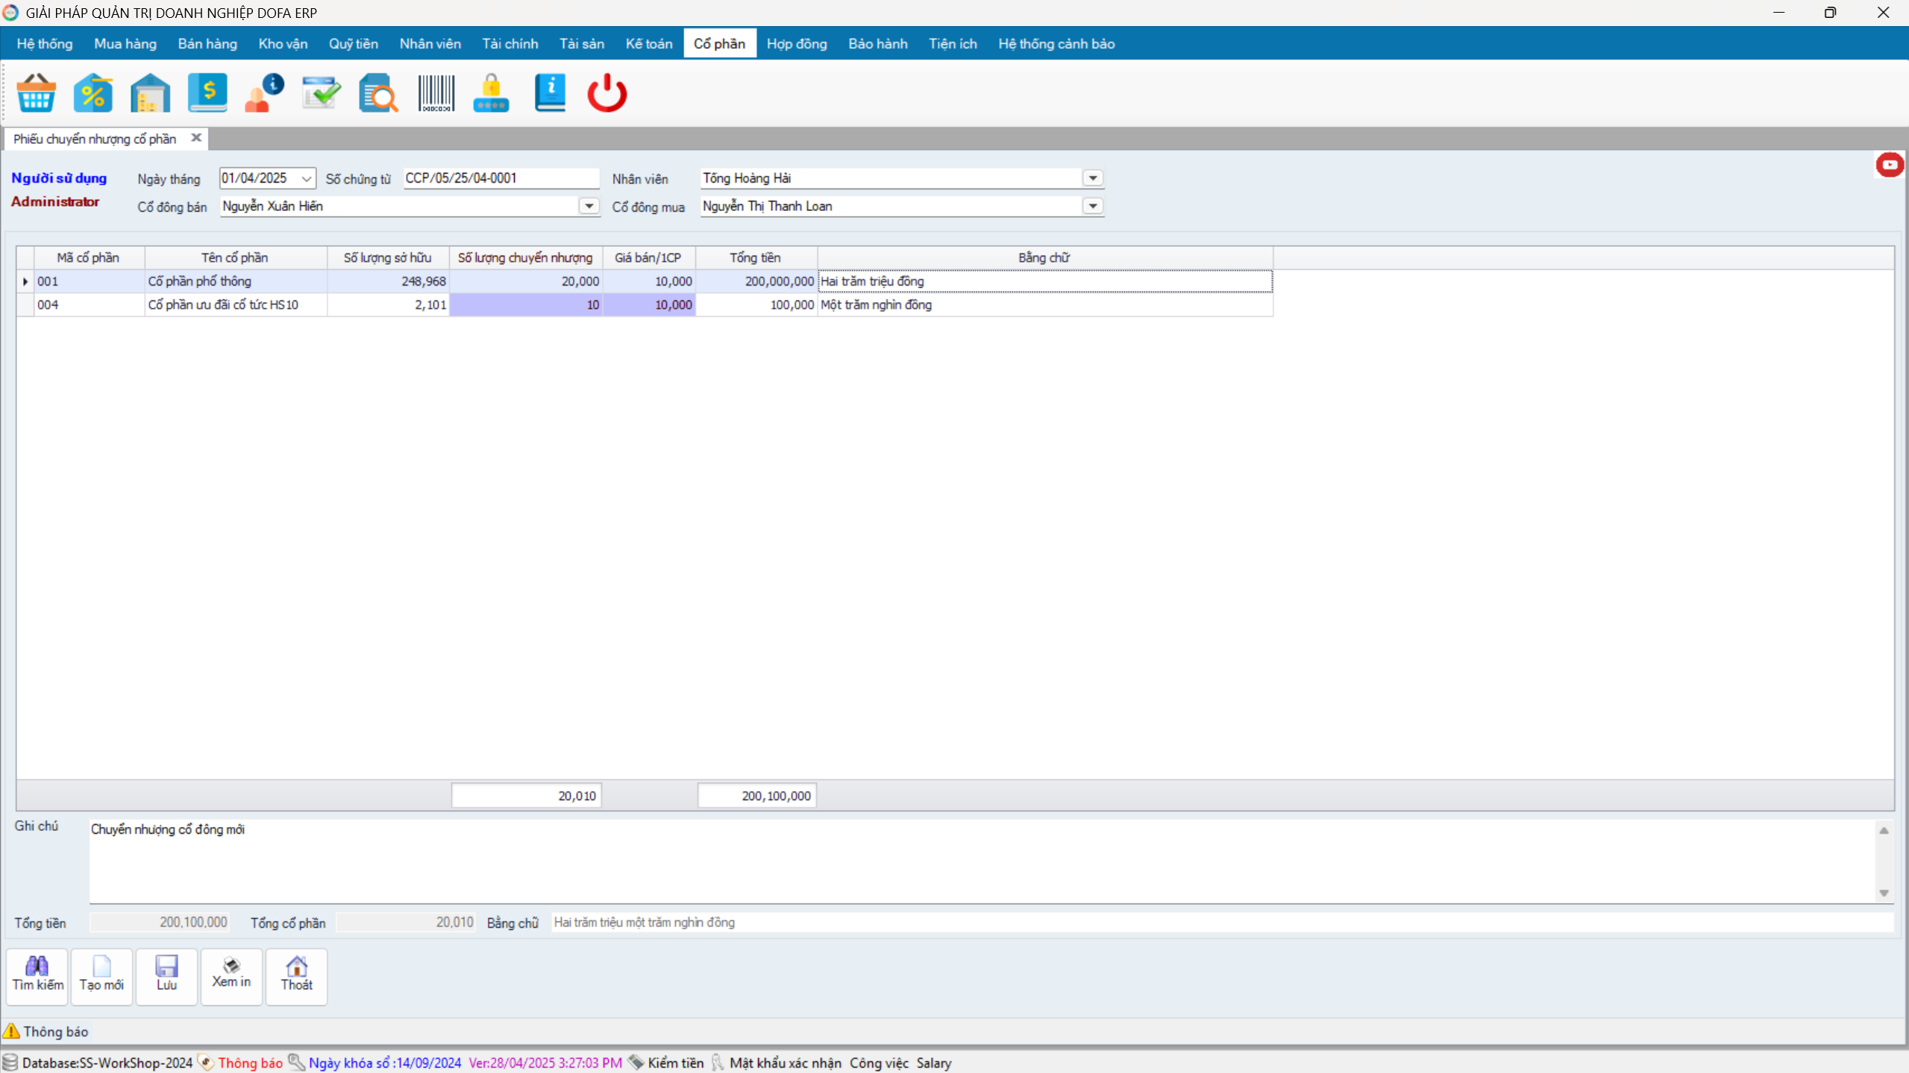Click inside the Ghi chú notes box
The width and height of the screenshot is (1909, 1073).
(982, 860)
